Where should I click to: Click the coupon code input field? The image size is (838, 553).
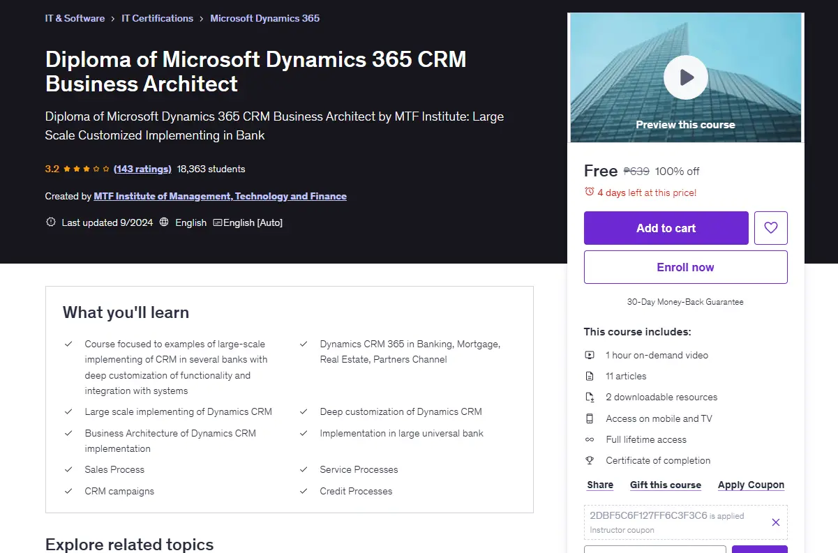tap(655, 550)
